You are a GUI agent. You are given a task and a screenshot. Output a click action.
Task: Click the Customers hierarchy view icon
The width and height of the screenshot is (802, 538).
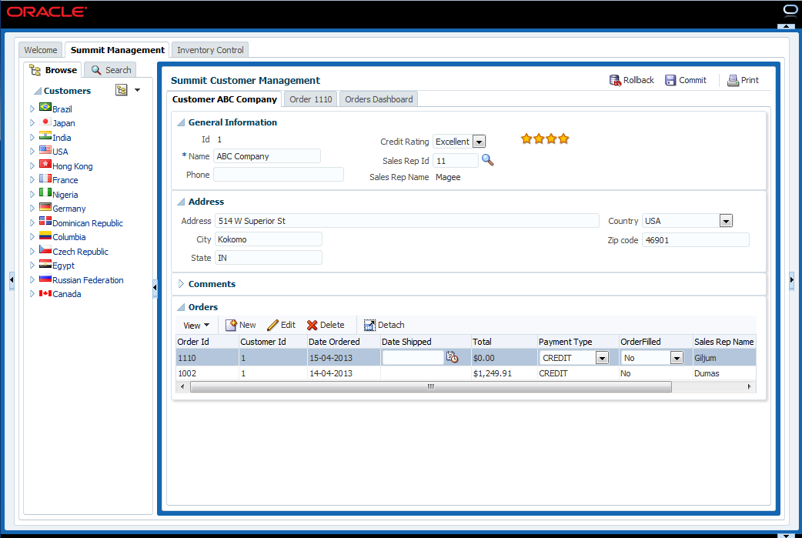[121, 90]
